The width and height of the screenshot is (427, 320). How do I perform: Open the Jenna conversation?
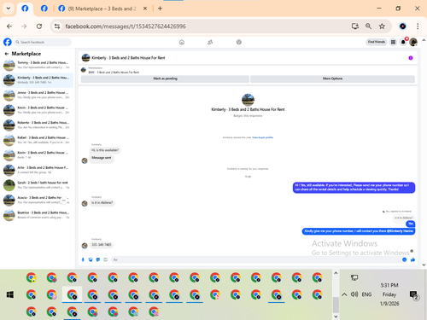click(38, 95)
